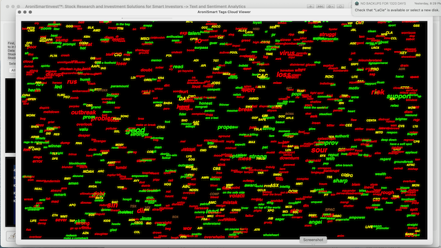Click the yellow ticker 'ABC'
The width and height of the screenshot is (441, 248).
[x=186, y=187]
